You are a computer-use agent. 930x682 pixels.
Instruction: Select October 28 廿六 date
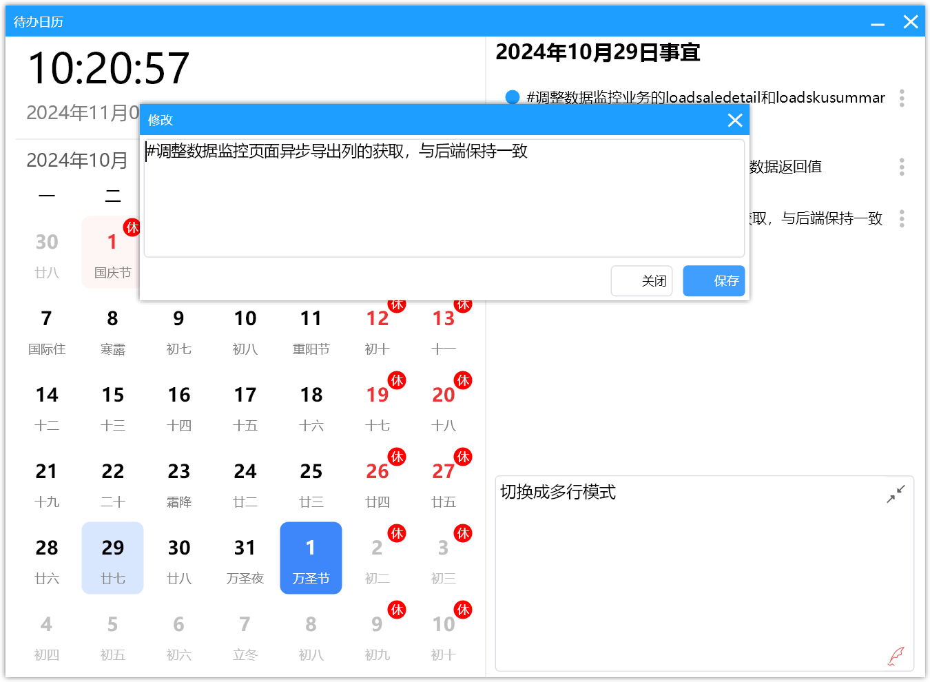tap(47, 558)
